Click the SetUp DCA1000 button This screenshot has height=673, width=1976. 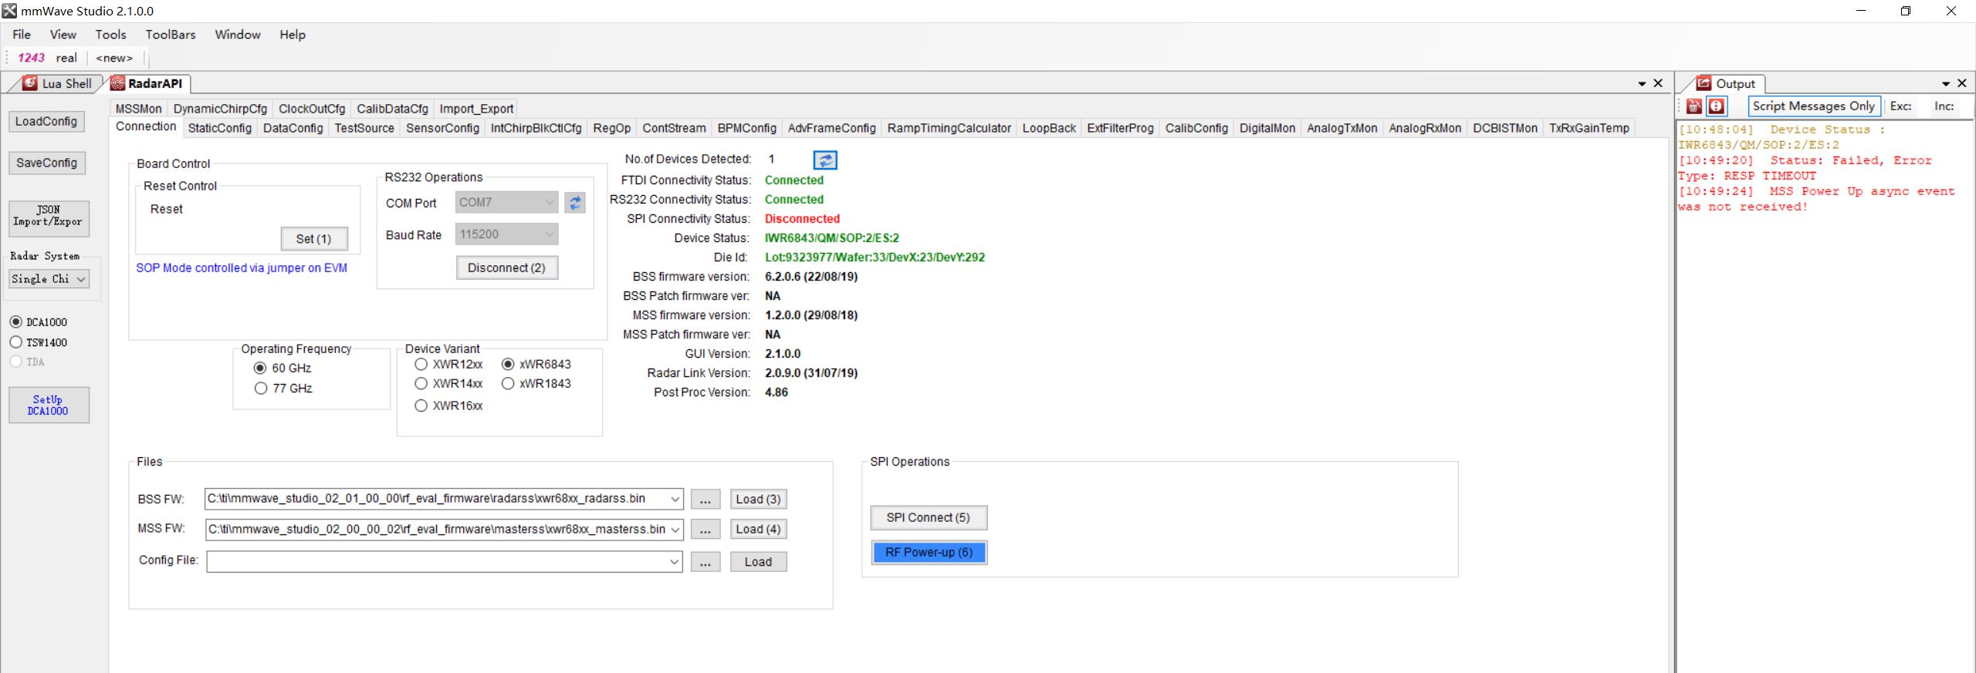[49, 405]
